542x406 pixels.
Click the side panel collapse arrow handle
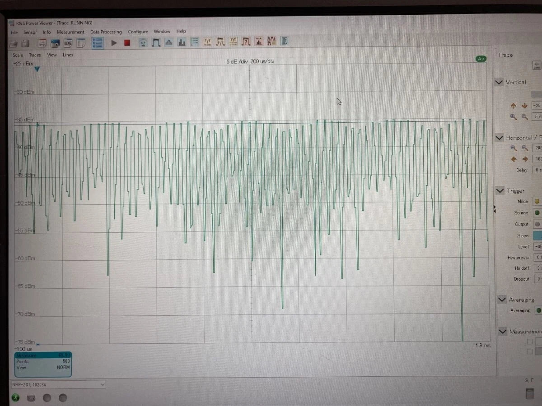(x=494, y=209)
